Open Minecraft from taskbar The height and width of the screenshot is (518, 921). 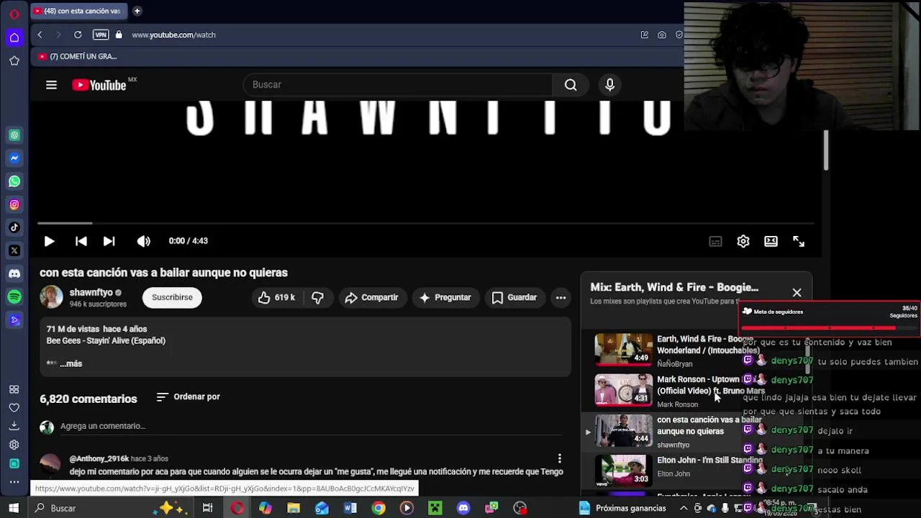coord(435,508)
